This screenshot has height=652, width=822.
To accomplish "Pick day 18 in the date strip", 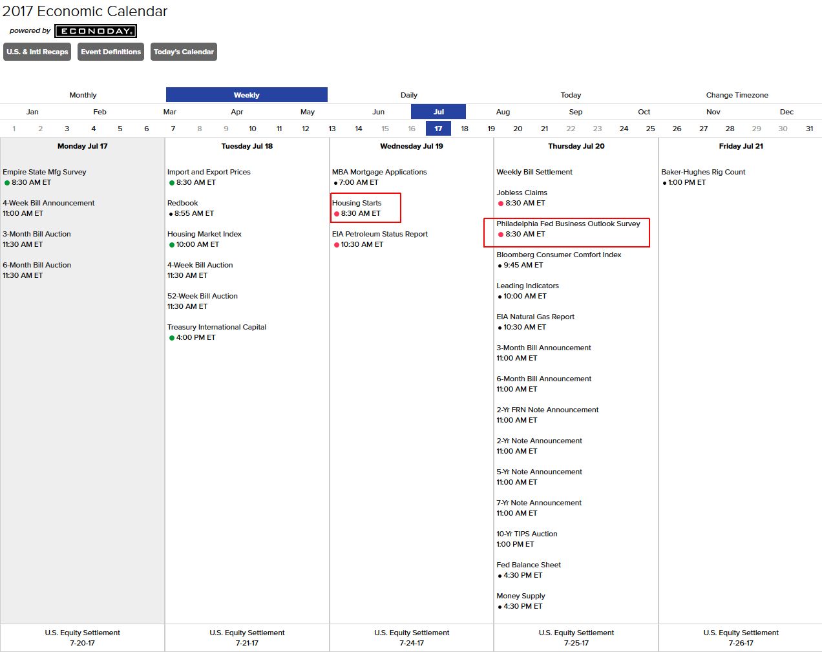I will (x=465, y=129).
